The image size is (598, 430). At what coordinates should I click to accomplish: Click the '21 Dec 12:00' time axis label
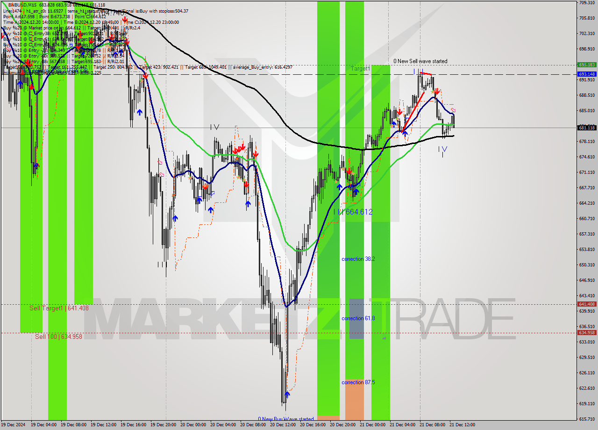[x=462, y=425]
